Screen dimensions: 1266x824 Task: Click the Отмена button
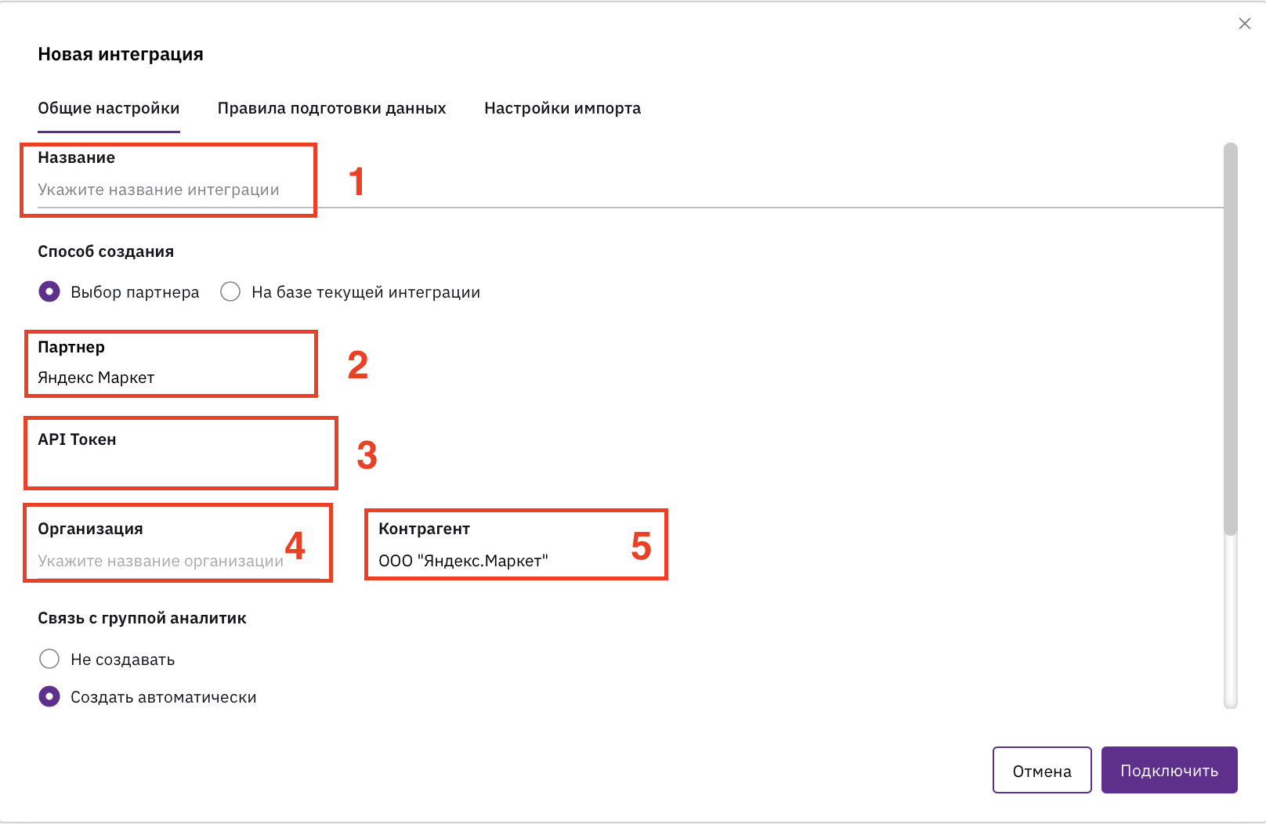pos(1042,770)
